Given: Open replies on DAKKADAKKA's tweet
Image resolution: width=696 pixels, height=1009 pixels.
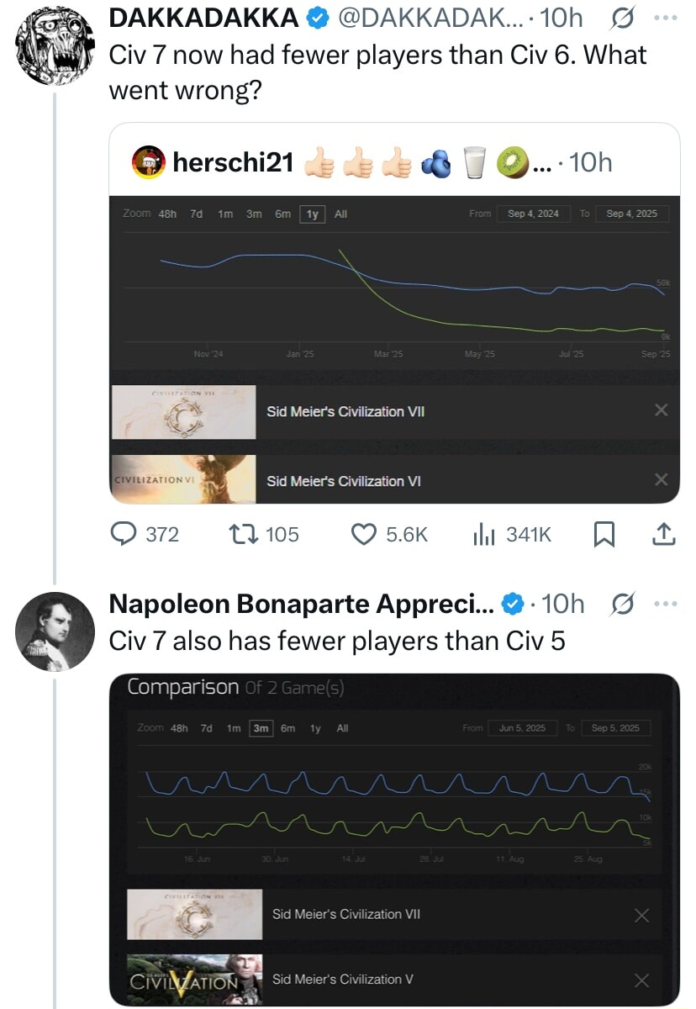Looking at the screenshot, I should click(126, 534).
